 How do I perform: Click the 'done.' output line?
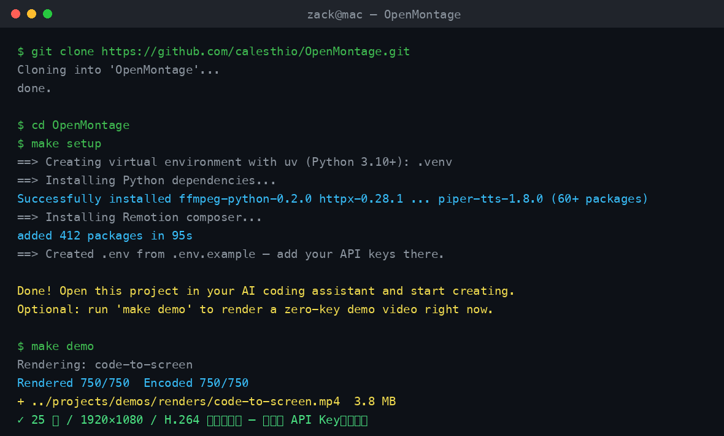coord(34,88)
